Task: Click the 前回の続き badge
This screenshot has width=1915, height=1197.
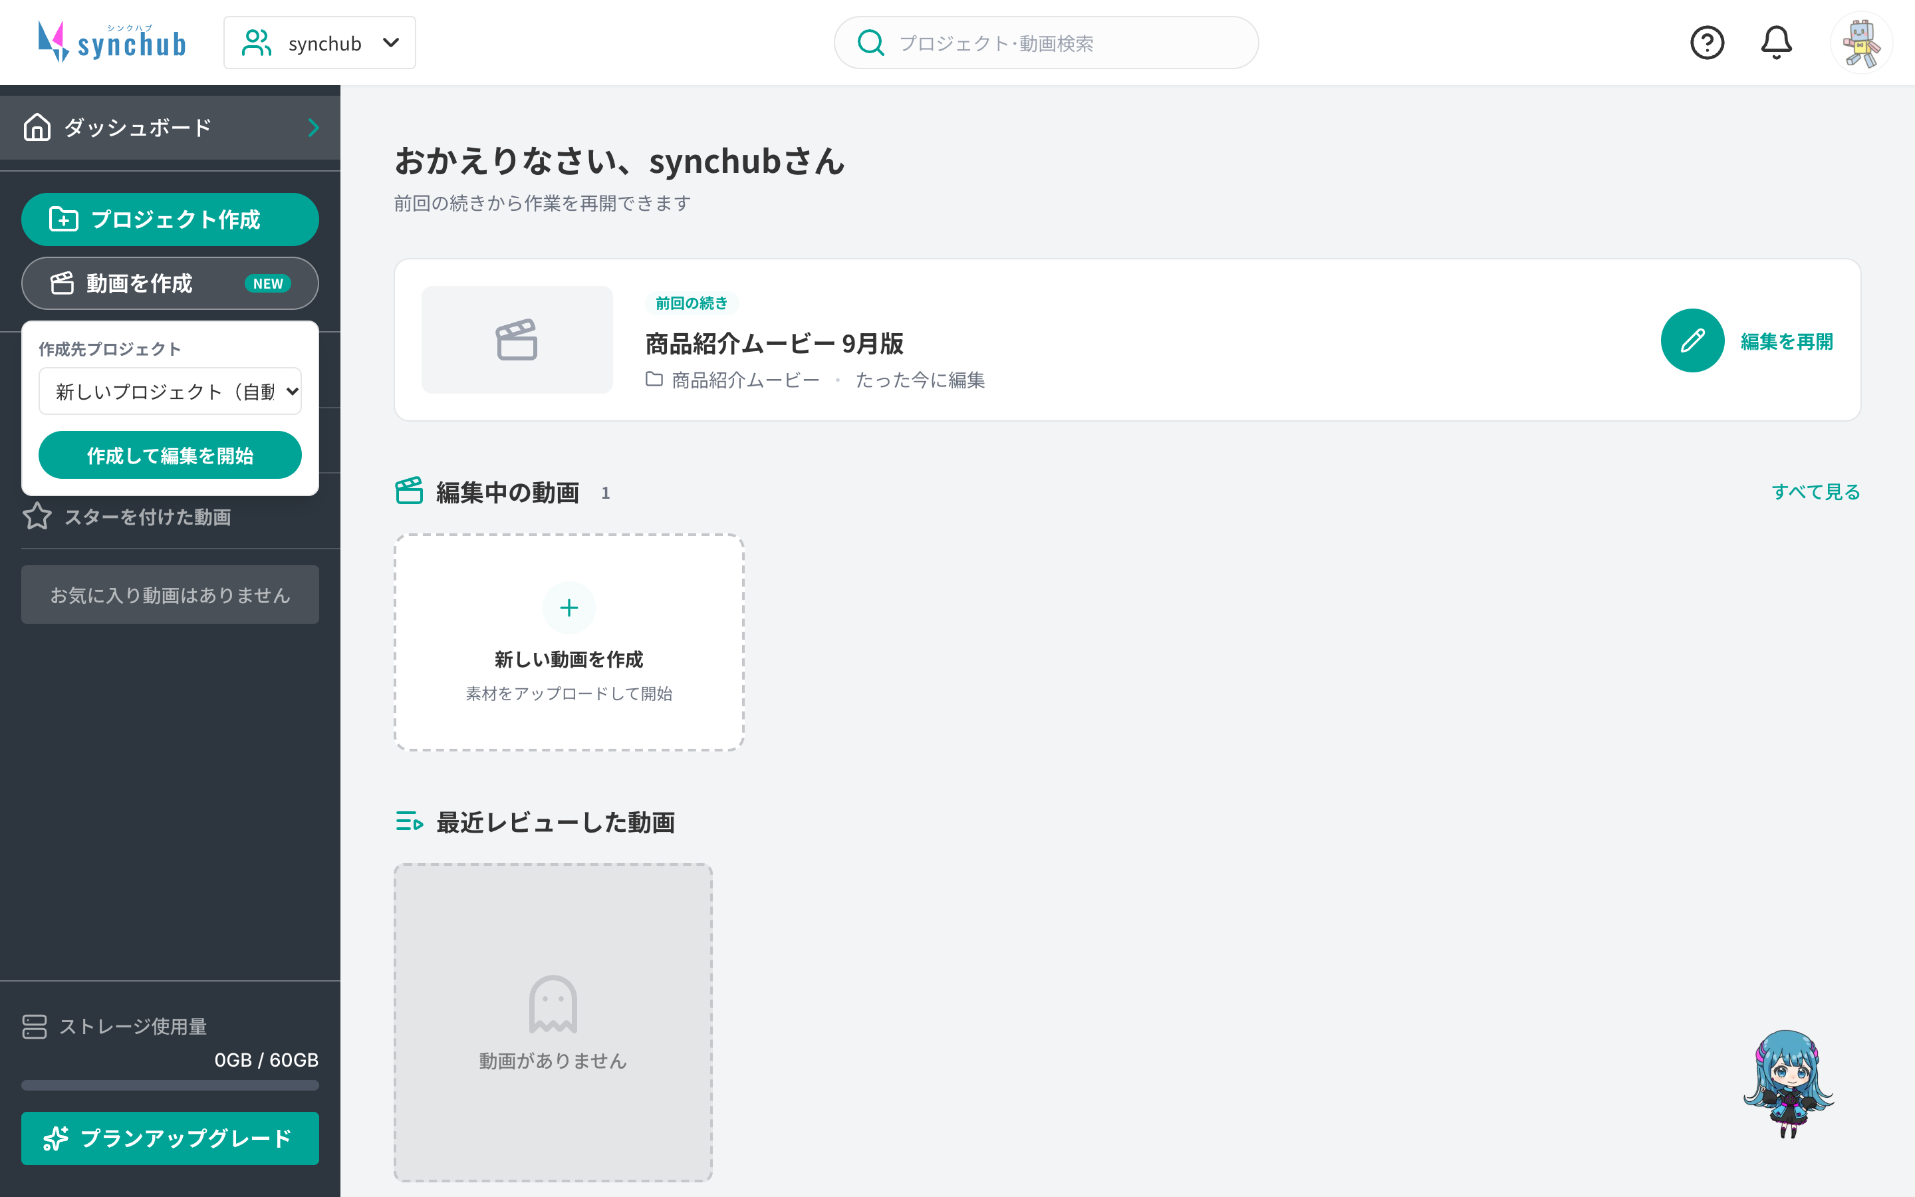Action: [692, 303]
